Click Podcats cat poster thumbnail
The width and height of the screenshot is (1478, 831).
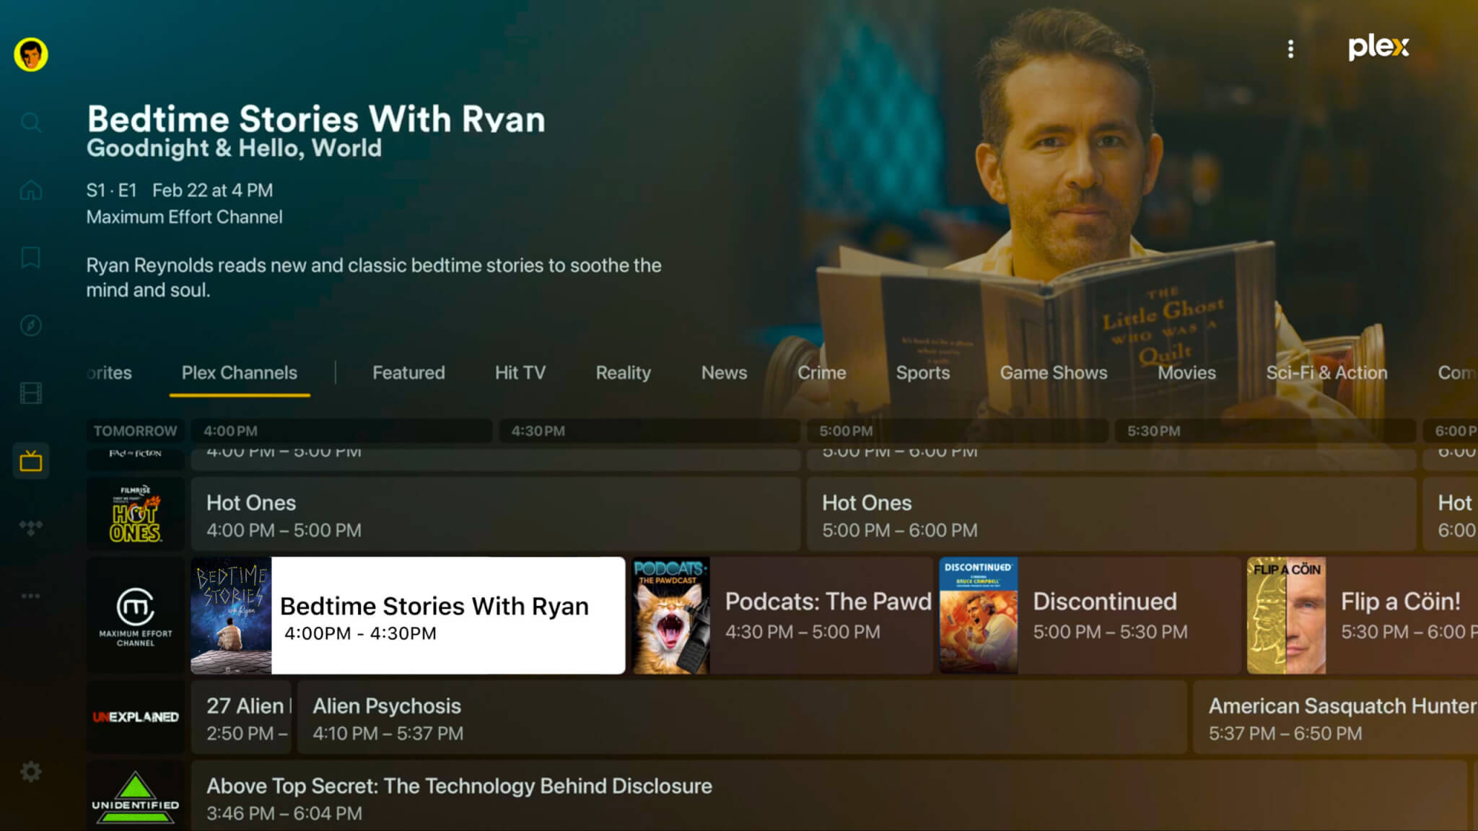click(671, 615)
